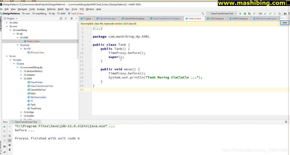Clear console output with the trash icon
Screen dimensions: 290x155
pyautogui.click(x=9, y=150)
